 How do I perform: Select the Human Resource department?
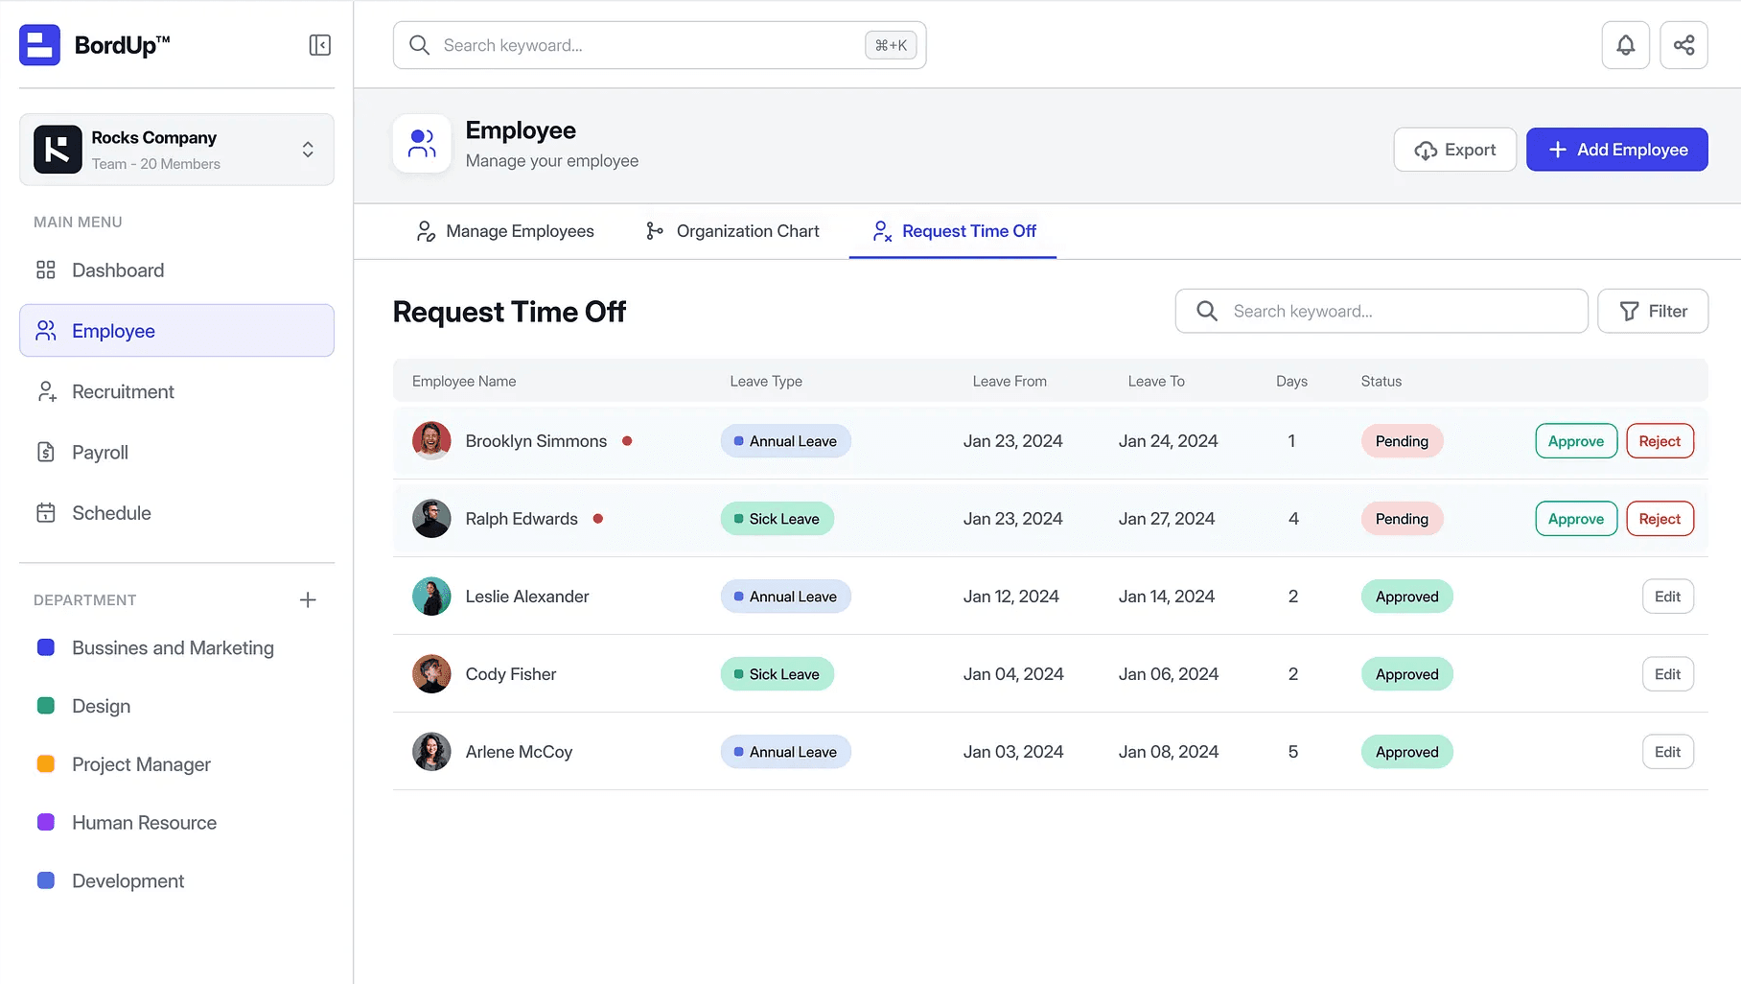point(143,822)
